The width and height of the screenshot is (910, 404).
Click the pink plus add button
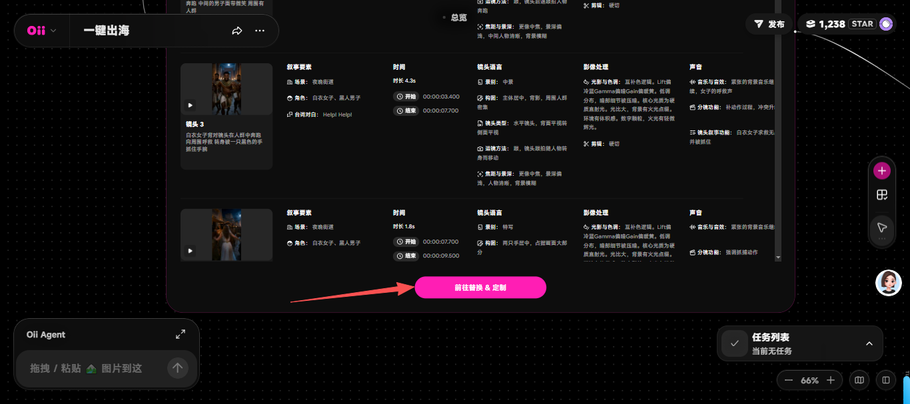882,171
